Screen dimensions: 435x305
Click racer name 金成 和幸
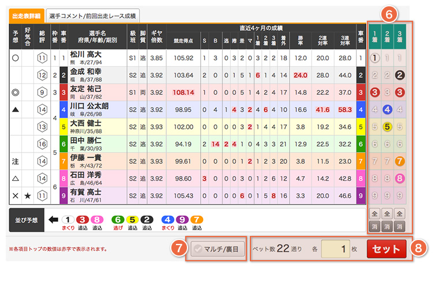point(86,71)
